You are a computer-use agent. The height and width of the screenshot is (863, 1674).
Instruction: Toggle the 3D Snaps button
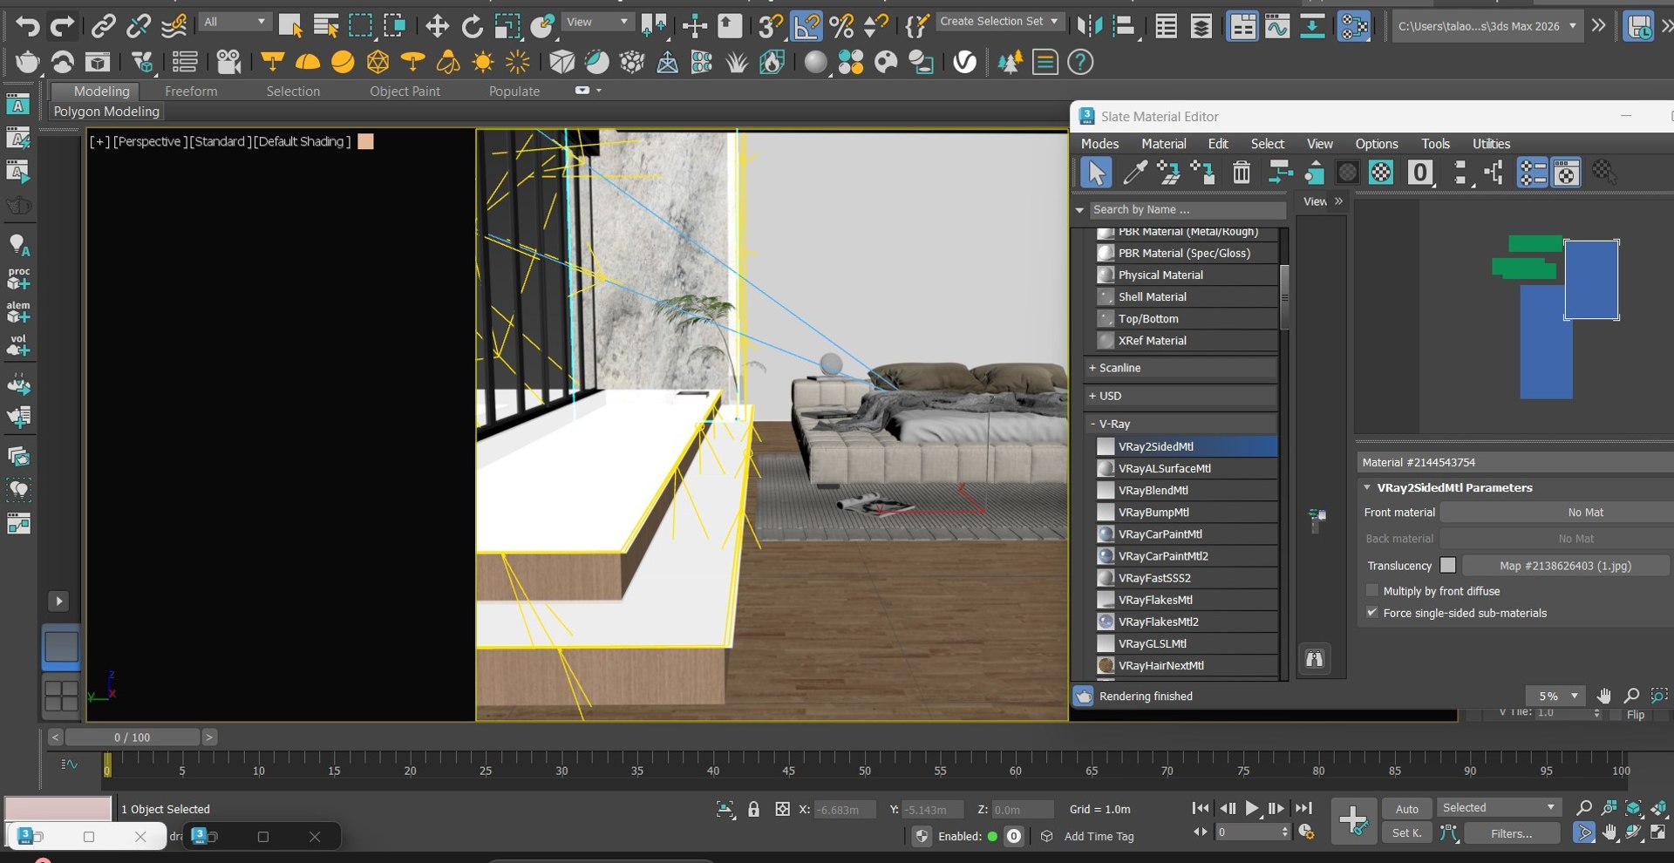770,26
